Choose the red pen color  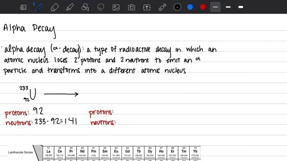tap(203, 7)
